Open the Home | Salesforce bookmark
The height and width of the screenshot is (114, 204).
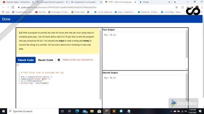[x=103, y=12]
